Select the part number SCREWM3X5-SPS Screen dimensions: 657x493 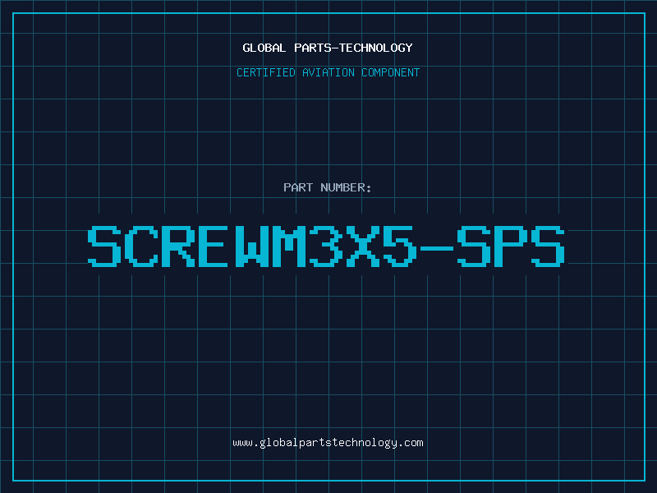[x=326, y=246]
